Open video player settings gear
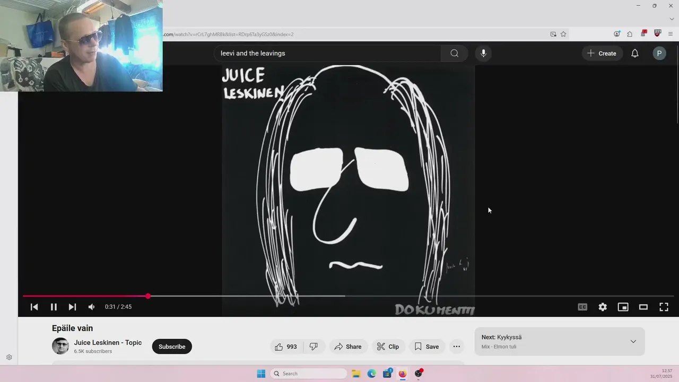Screen dimensions: 679x382 click(x=603, y=307)
